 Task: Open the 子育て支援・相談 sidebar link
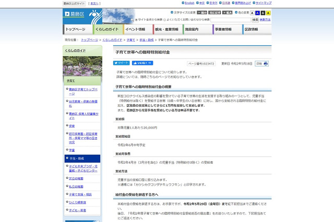tap(80, 194)
